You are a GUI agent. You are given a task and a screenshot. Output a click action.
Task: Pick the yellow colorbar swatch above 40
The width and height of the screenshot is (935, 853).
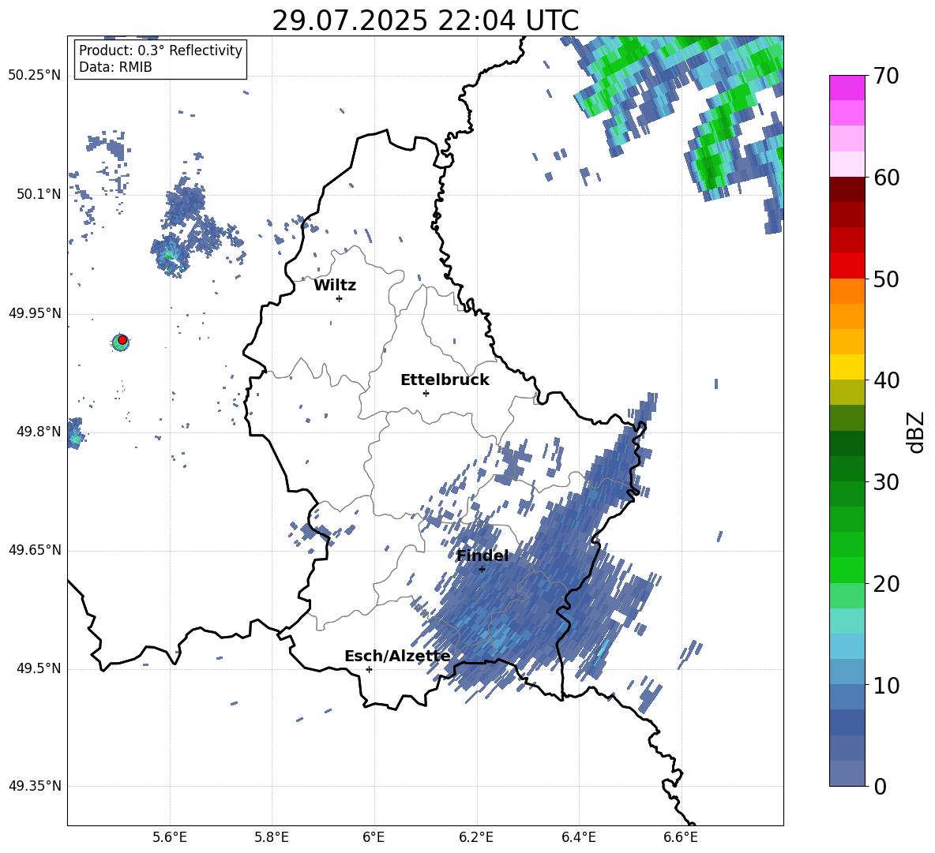coord(847,366)
